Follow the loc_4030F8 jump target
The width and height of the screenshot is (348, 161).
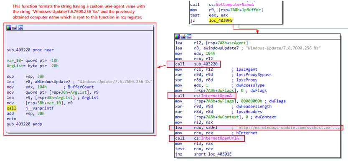tap(221, 20)
